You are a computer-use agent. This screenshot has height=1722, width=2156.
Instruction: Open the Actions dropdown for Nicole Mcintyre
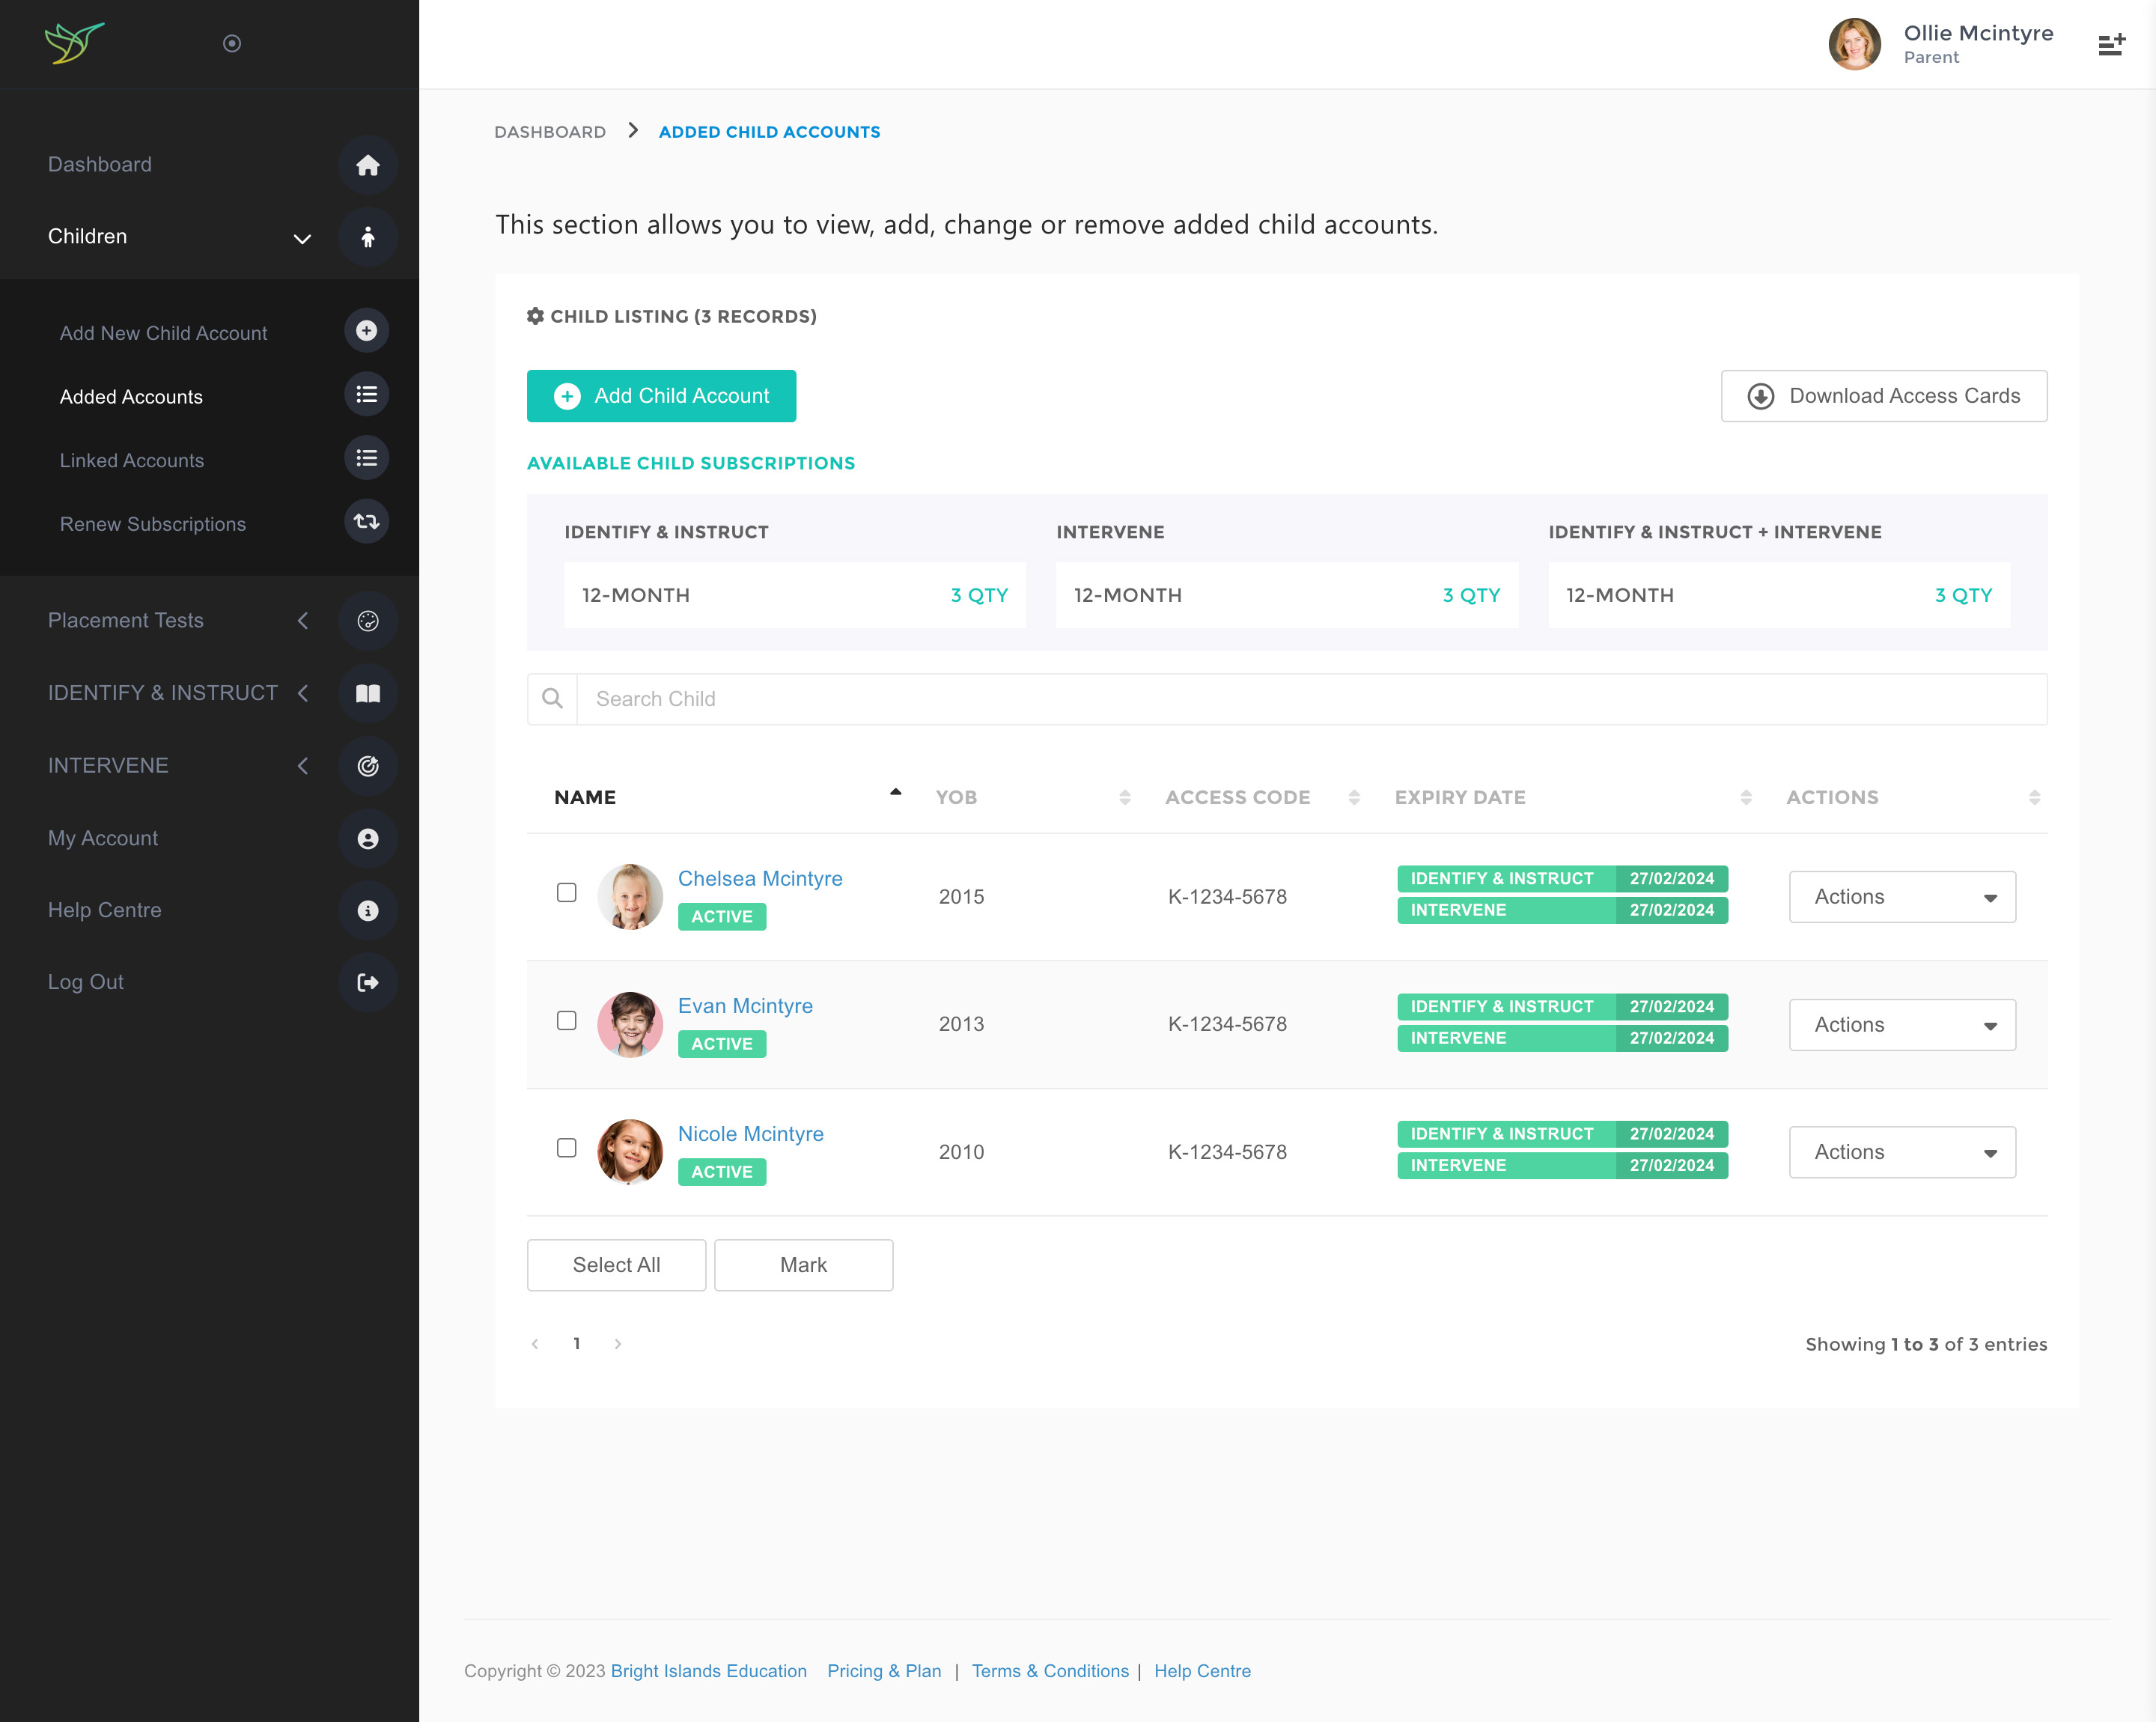[1901, 1152]
